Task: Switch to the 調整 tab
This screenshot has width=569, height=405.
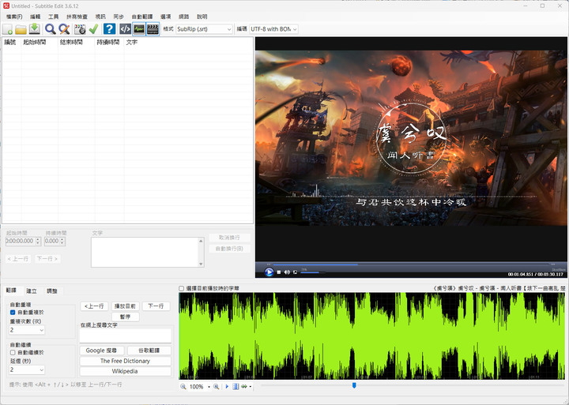Action: tap(52, 291)
